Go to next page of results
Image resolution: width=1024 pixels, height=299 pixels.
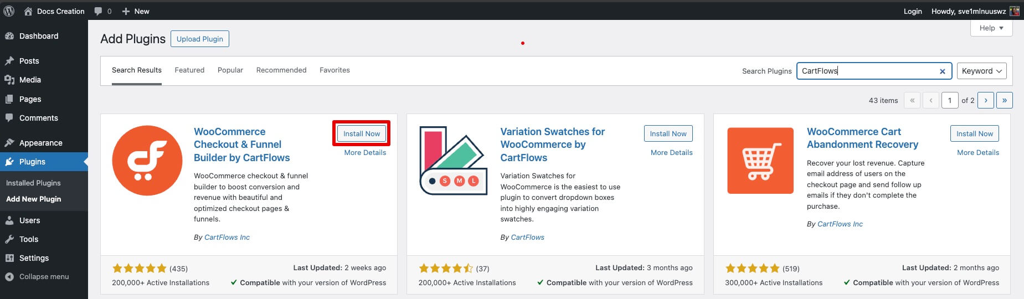coord(985,100)
